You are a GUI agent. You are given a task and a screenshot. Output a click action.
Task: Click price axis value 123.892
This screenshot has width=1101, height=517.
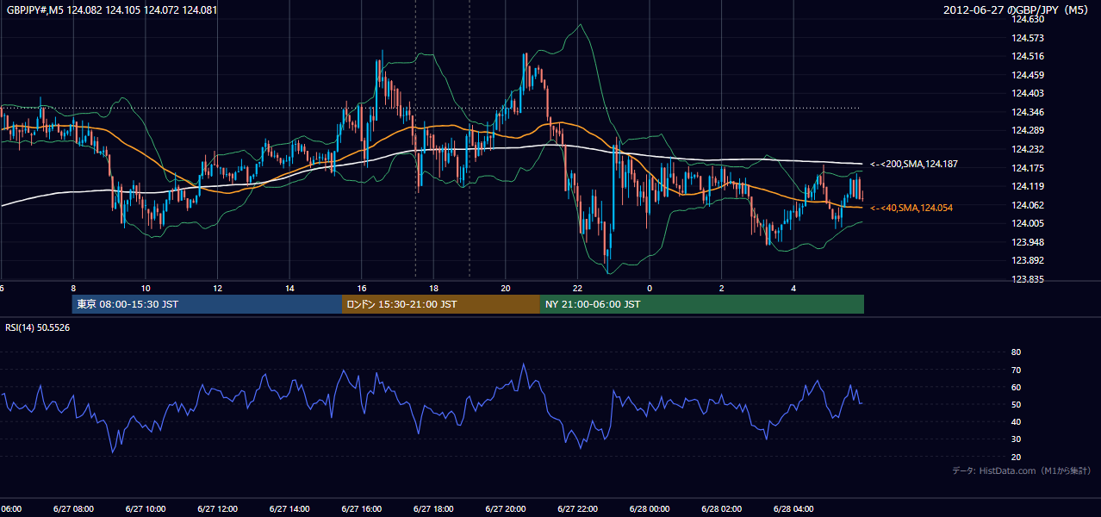pos(1027,260)
